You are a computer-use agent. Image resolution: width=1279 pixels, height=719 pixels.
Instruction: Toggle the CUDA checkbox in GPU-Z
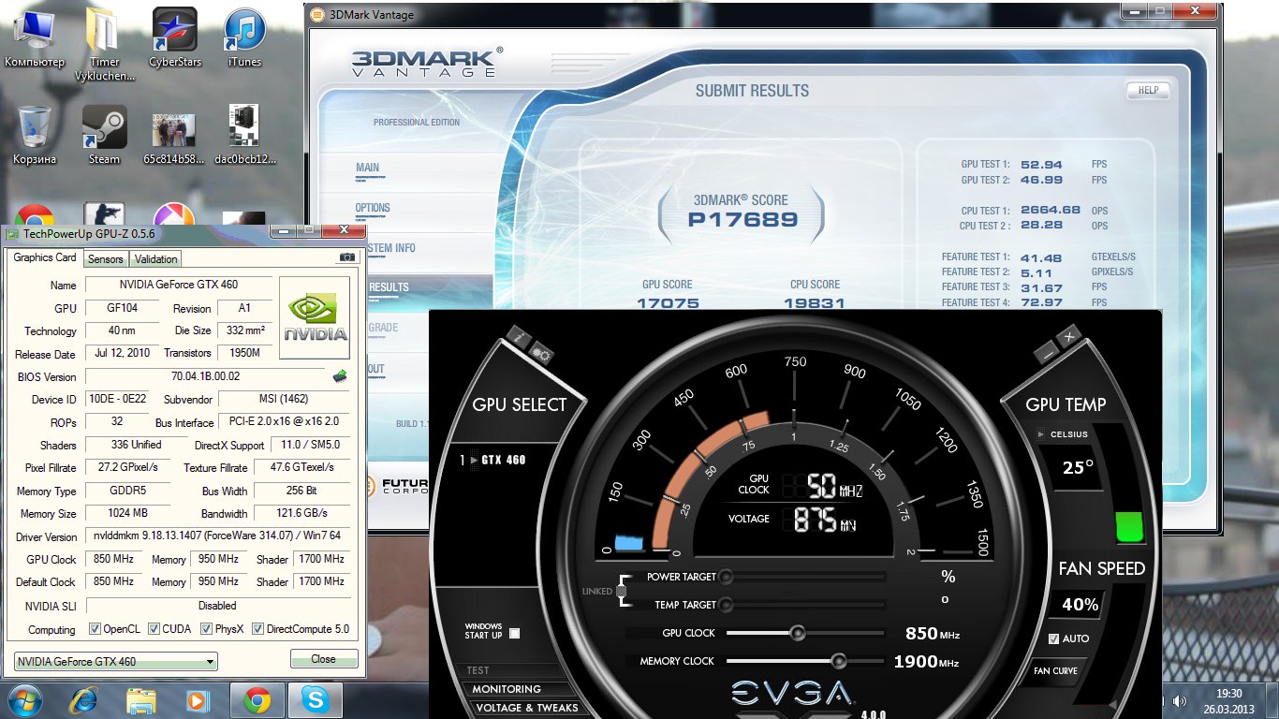[154, 629]
